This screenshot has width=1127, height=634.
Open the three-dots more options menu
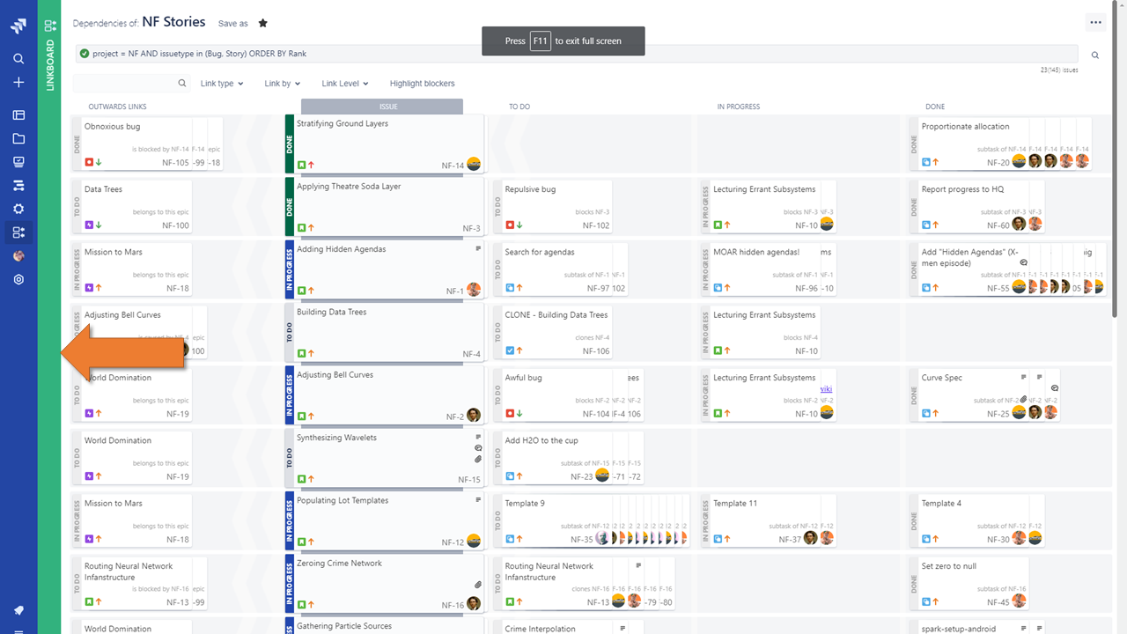(x=1095, y=23)
